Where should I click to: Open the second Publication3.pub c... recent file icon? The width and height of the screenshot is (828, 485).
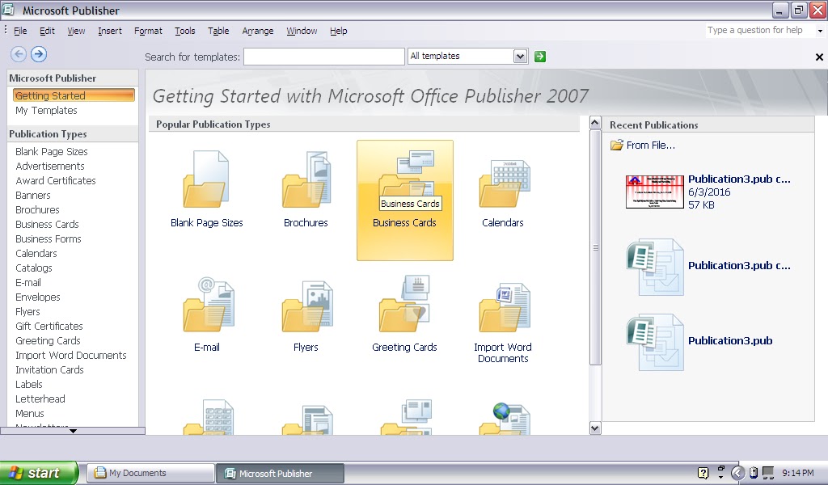pos(655,267)
